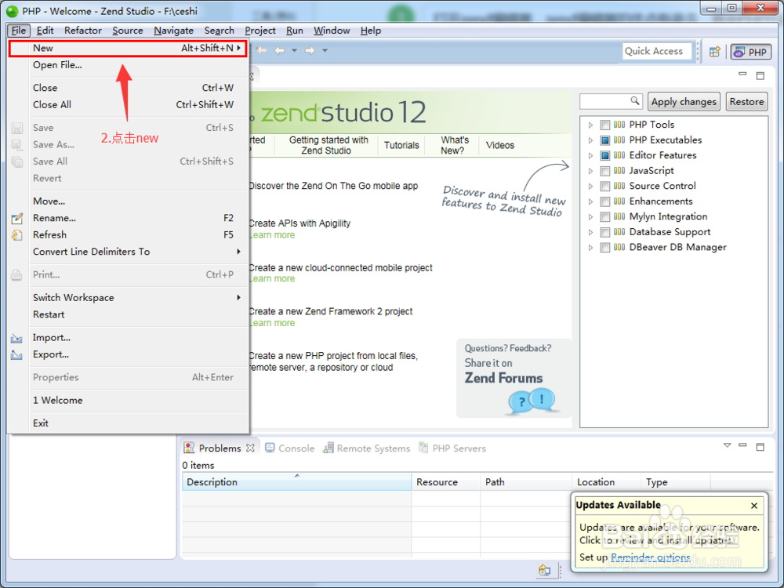Click the Problems view icon
Screen dimensions: 784x588
coord(189,448)
